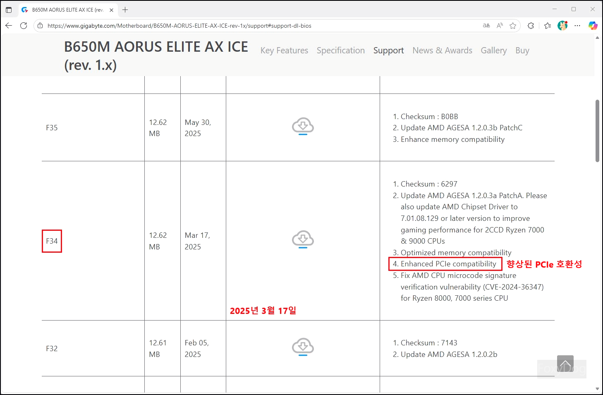Screen dimensions: 603x395
Task: Refresh the current page
Action: tap(24, 26)
